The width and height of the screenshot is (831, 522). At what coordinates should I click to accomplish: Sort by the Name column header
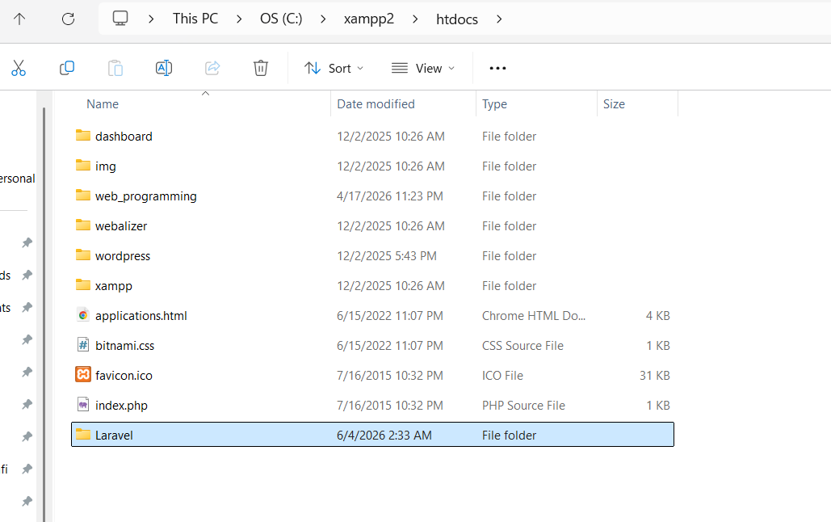(x=103, y=104)
